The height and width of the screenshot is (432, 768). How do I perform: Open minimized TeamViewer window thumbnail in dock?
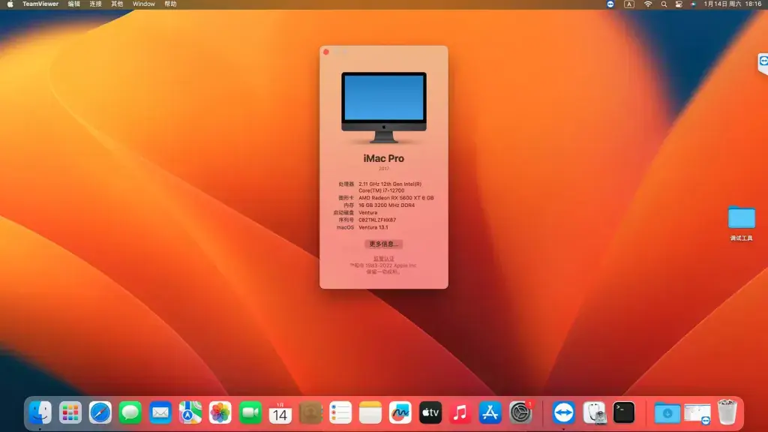pyautogui.click(x=697, y=413)
